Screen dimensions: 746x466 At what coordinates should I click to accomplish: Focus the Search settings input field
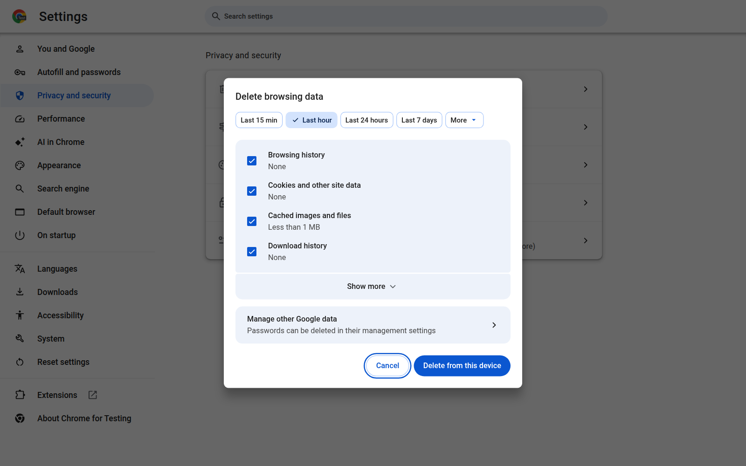406,16
